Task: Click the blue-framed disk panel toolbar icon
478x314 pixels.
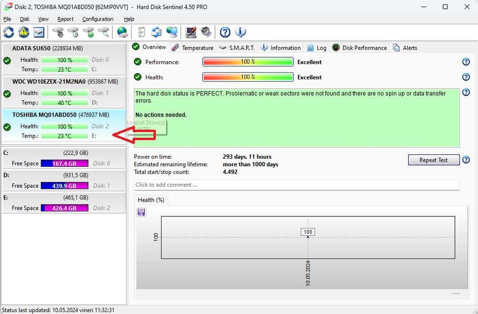Action: (39, 32)
